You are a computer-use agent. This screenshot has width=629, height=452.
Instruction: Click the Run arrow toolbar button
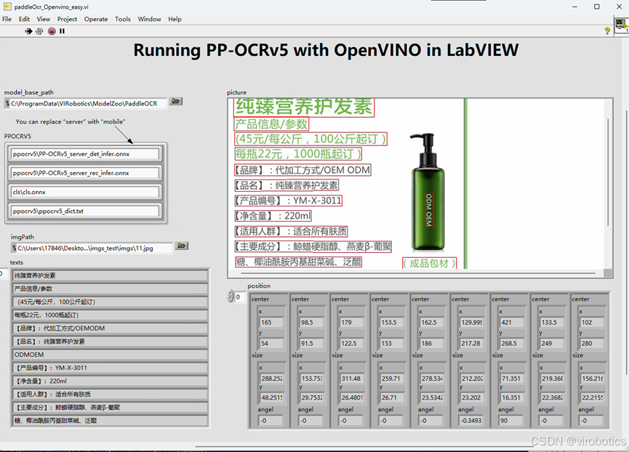point(28,31)
